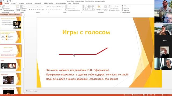Open the font name combo box
Viewport: 172px width, 96px height.
point(33,7)
